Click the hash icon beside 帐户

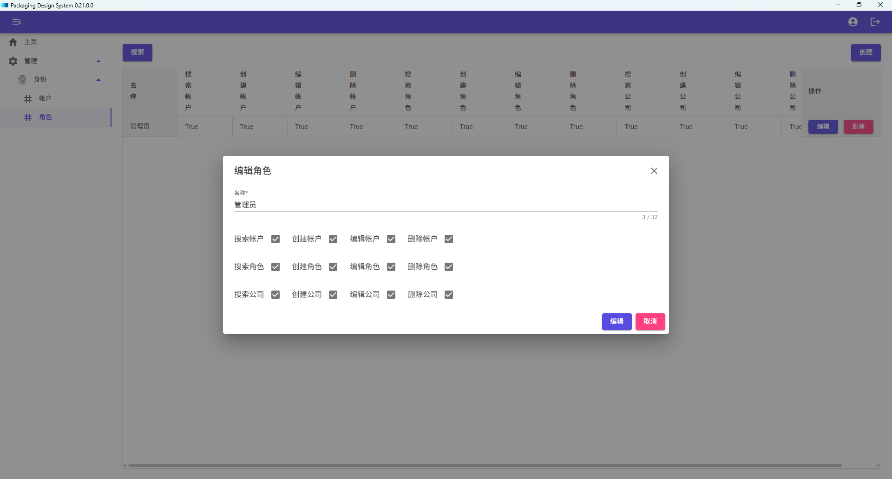click(x=28, y=99)
